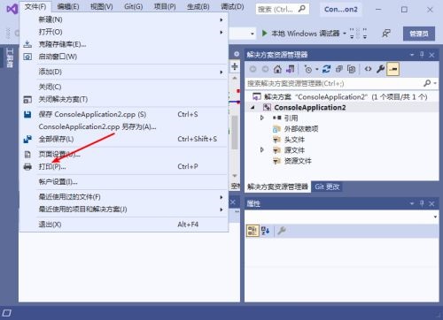Click the close solution icon
The height and width of the screenshot is (320, 443).
[27, 100]
